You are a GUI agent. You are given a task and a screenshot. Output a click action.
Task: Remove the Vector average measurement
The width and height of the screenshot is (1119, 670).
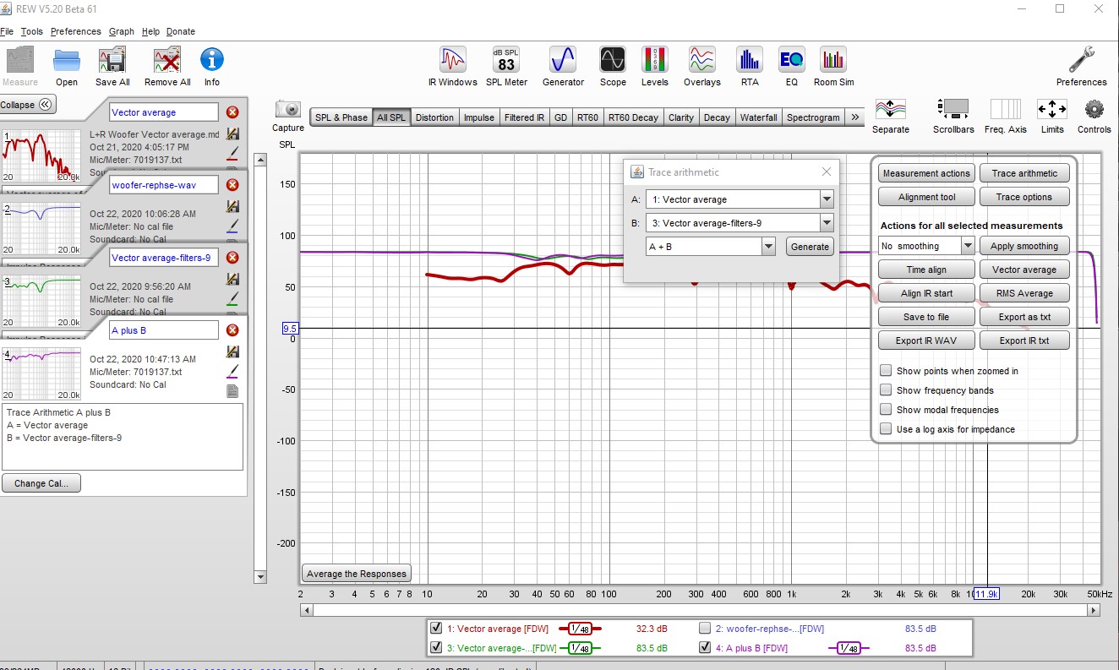tap(232, 112)
